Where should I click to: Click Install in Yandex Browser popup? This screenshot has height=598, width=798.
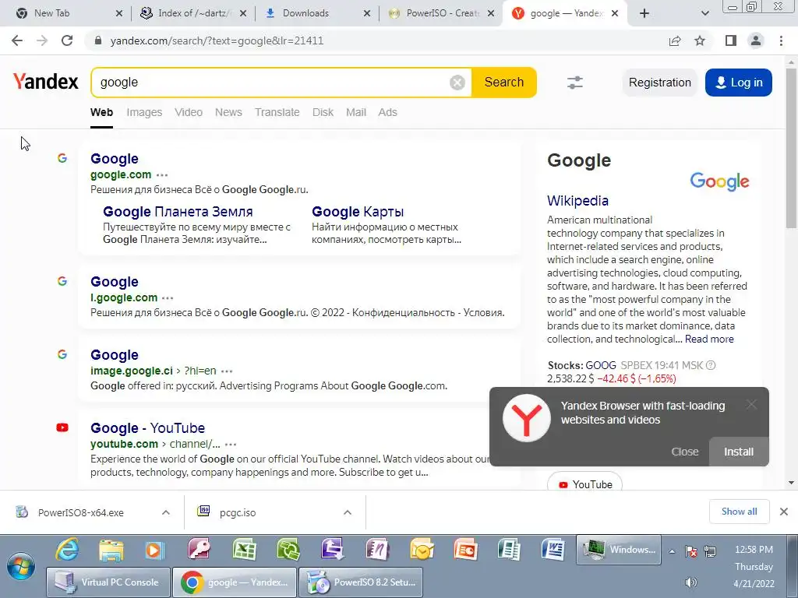739,452
